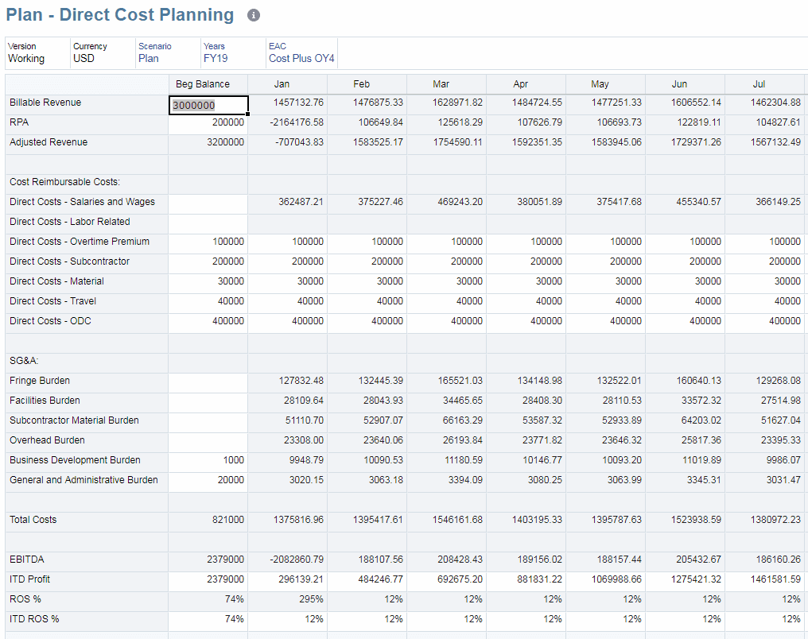Select the Jan column header
This screenshot has height=639, width=808.
(288, 84)
